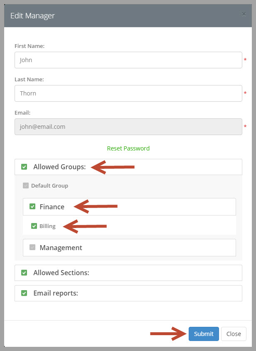Close the Edit Manager dialog with the X icon
This screenshot has height=351, width=256.
(x=244, y=14)
